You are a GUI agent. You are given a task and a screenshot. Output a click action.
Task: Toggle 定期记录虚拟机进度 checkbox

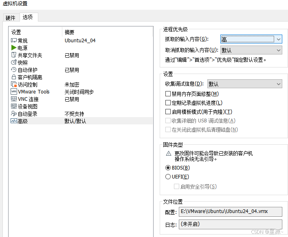pos(168,103)
